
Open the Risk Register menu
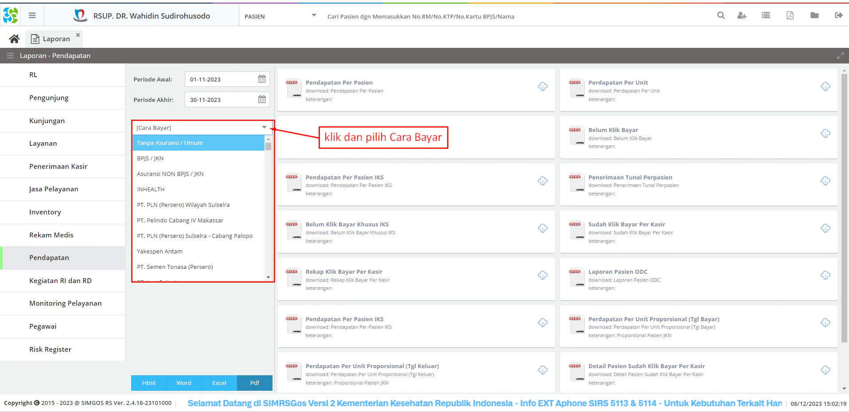(x=62, y=350)
